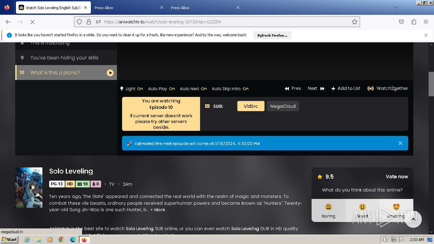Image resolution: width=434 pixels, height=244 pixels.
Task: Open the tracking protection shield icon
Action: click(x=79, y=22)
